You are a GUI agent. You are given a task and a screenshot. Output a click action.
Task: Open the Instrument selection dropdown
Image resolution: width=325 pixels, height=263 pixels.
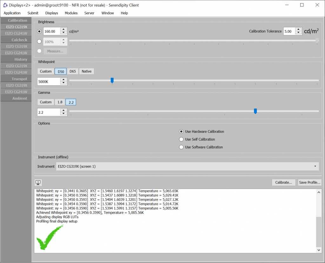point(315,166)
